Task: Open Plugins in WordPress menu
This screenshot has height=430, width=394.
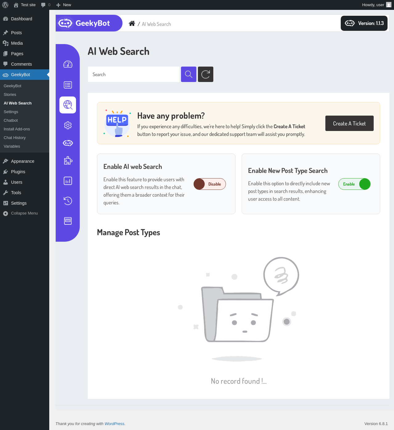Action: click(x=25, y=172)
